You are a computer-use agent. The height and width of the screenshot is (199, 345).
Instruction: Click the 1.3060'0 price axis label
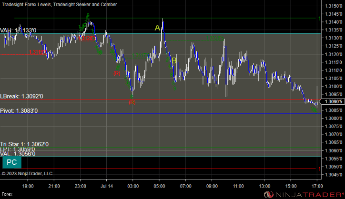334,150
